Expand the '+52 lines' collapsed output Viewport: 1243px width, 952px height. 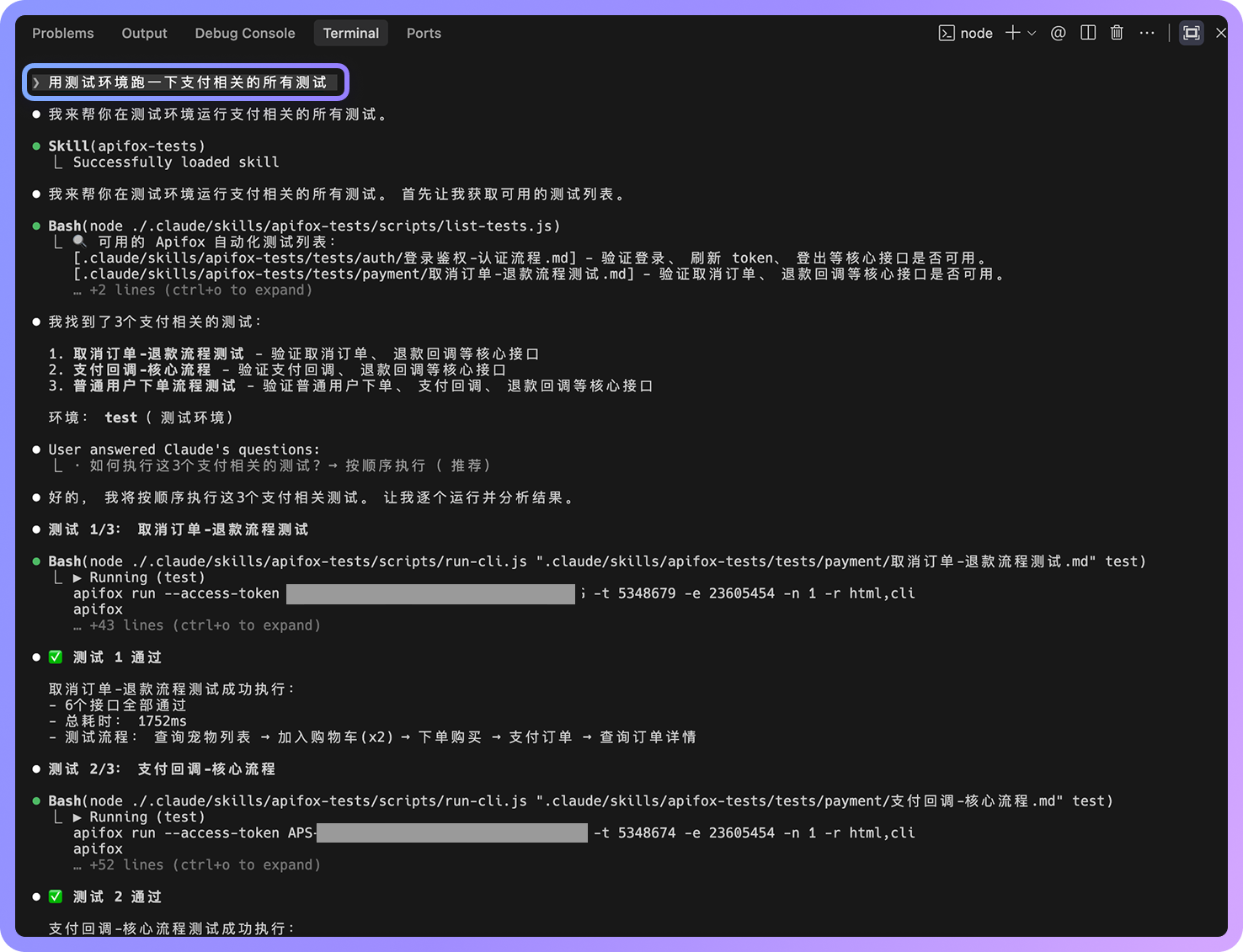point(205,864)
